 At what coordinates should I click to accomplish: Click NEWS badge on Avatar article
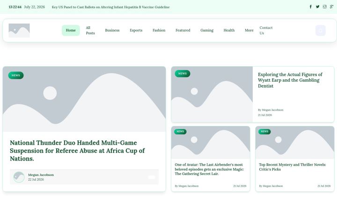(x=180, y=132)
